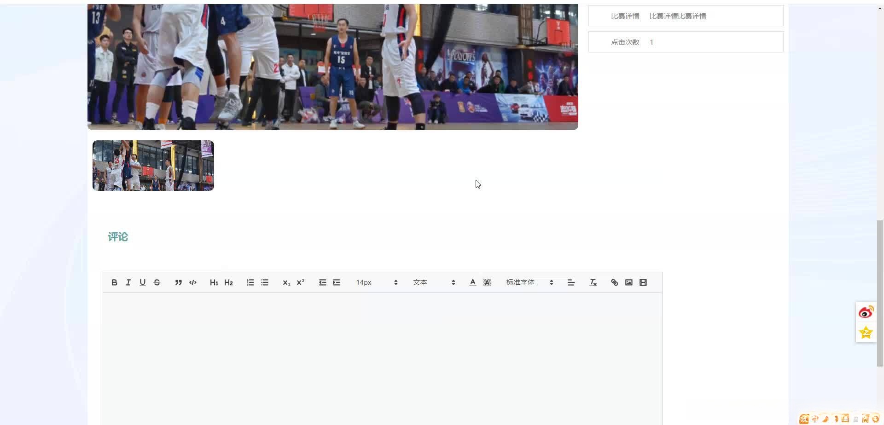884x425 pixels.
Task: Insert a video into the comment
Action: tap(643, 282)
